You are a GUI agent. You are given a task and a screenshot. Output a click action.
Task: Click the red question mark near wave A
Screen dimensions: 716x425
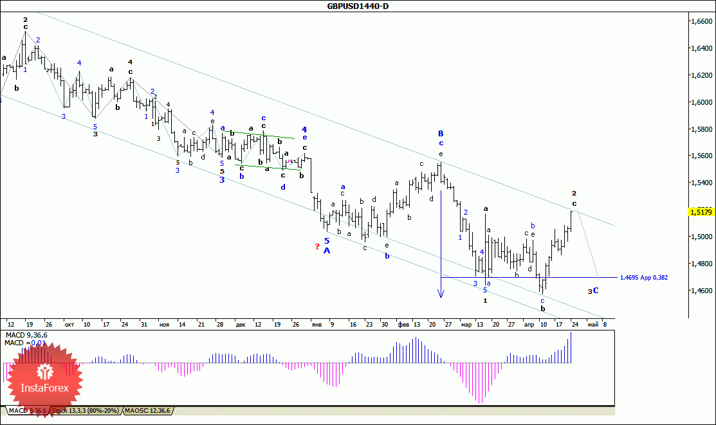pyautogui.click(x=317, y=247)
